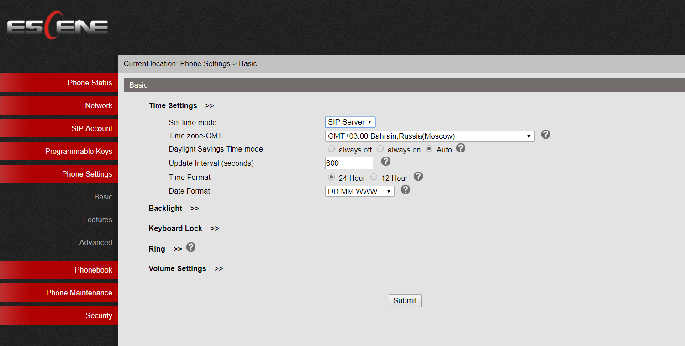Open the SIP Account menu
685x346 pixels.
click(x=59, y=128)
